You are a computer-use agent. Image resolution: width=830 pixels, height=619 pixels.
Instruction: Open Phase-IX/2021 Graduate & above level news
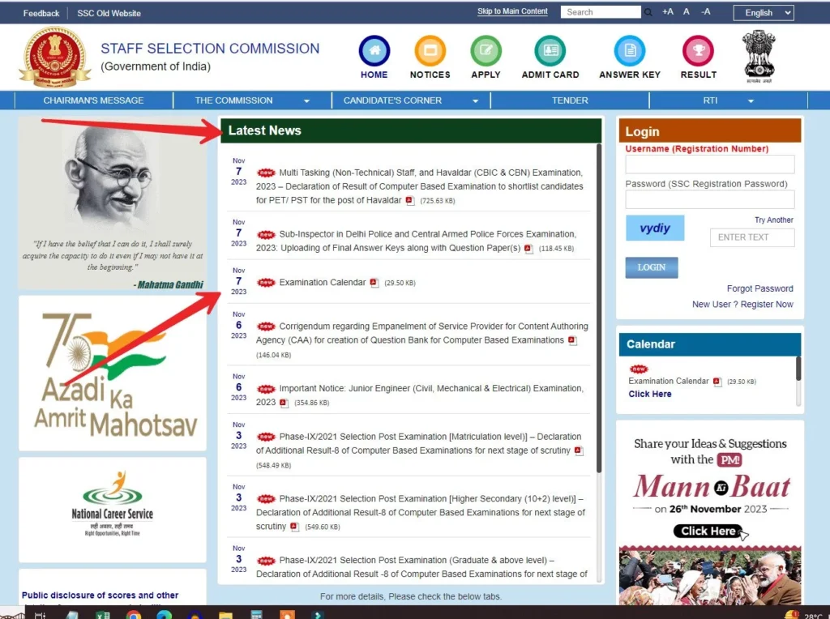pyautogui.click(x=421, y=567)
